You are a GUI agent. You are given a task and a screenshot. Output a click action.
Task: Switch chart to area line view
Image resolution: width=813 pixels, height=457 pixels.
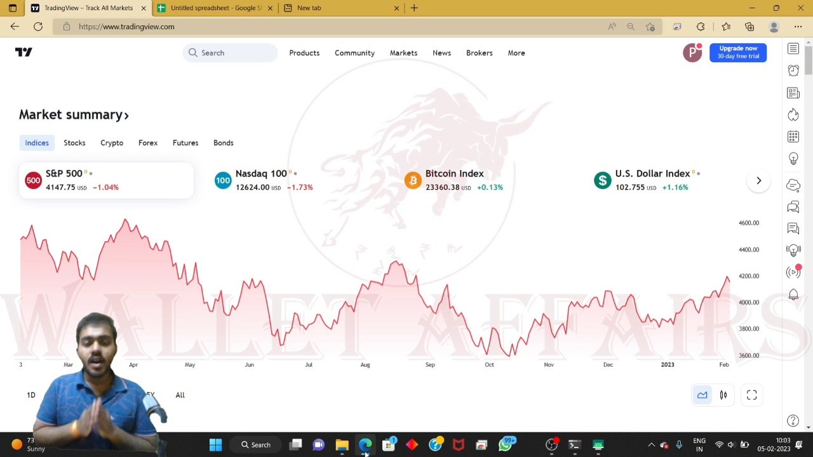point(702,395)
